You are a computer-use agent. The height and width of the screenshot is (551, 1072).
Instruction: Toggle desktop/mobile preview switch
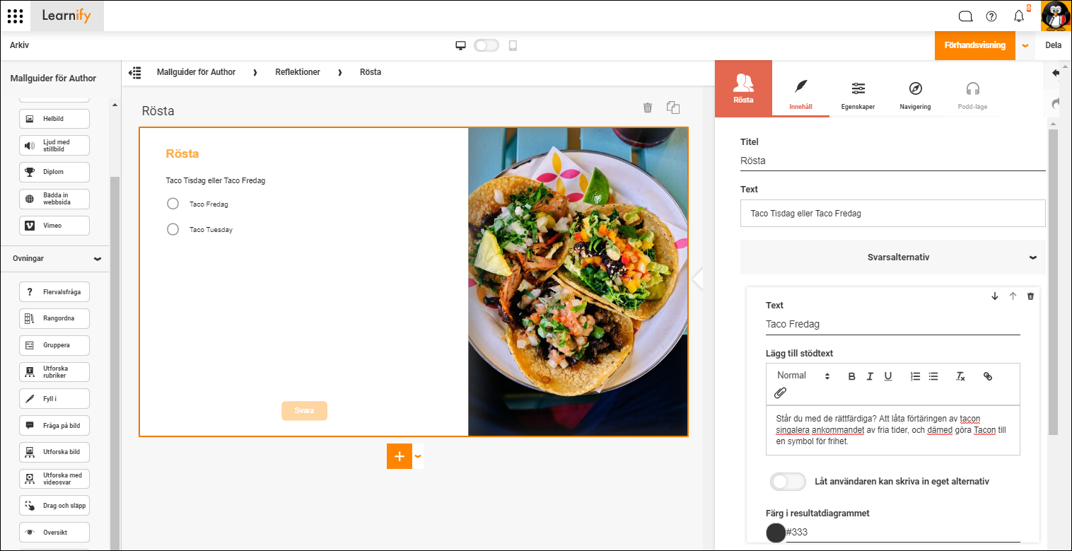click(487, 45)
